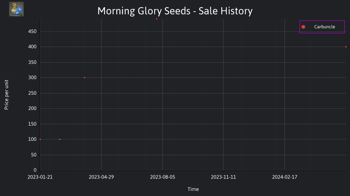
Task: Click the first data point on 2023-01-21
Action: [x=40, y=139]
